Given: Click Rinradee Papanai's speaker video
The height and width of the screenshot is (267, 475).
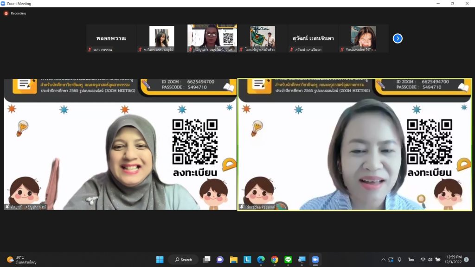Looking at the screenshot, I should pyautogui.click(x=355, y=145).
